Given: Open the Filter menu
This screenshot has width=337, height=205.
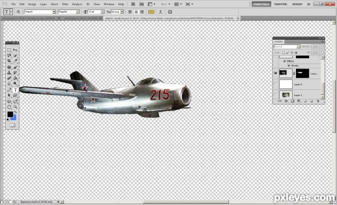Looking at the screenshot, I should click(x=65, y=4).
